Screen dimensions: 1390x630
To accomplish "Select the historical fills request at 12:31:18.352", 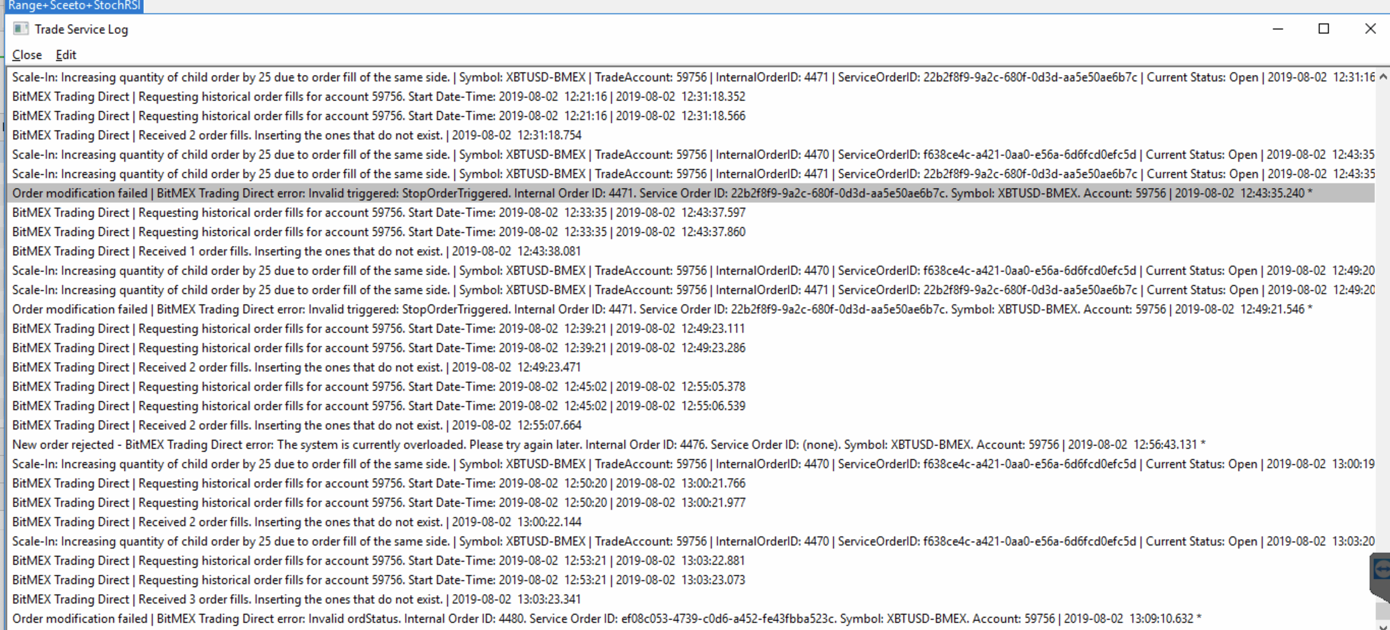I will coord(378,97).
